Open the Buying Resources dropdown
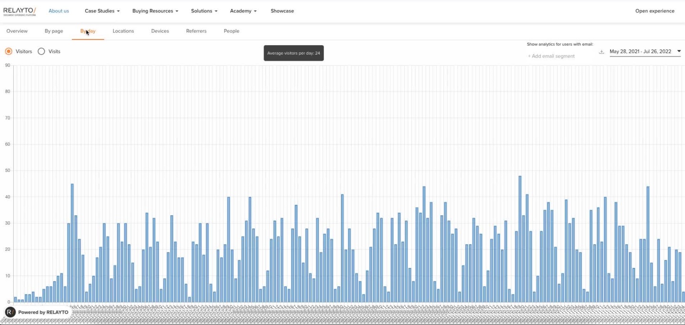Screen dimensions: 685x325 coord(155,11)
